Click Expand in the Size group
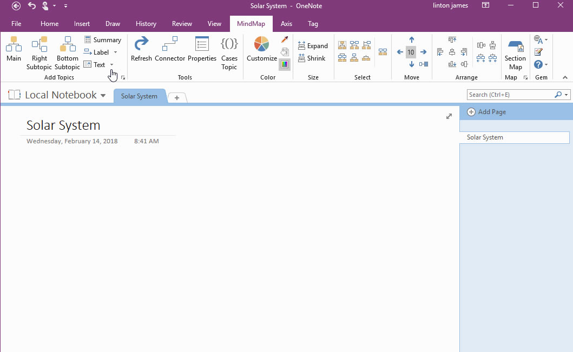Image resolution: width=573 pixels, height=352 pixels. (313, 45)
